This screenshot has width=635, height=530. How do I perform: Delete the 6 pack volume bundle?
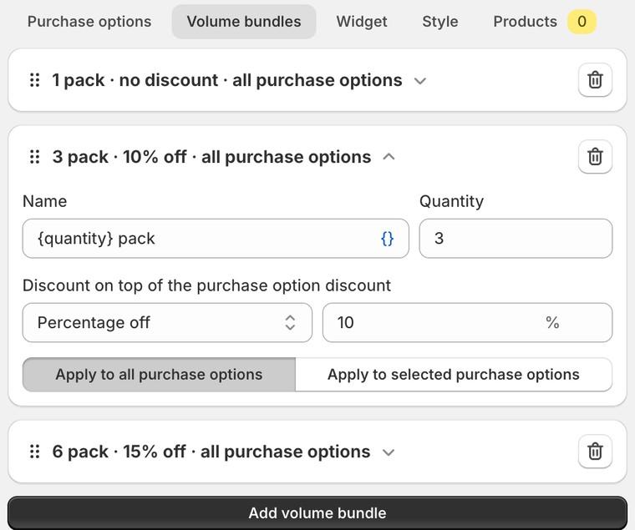click(x=595, y=451)
